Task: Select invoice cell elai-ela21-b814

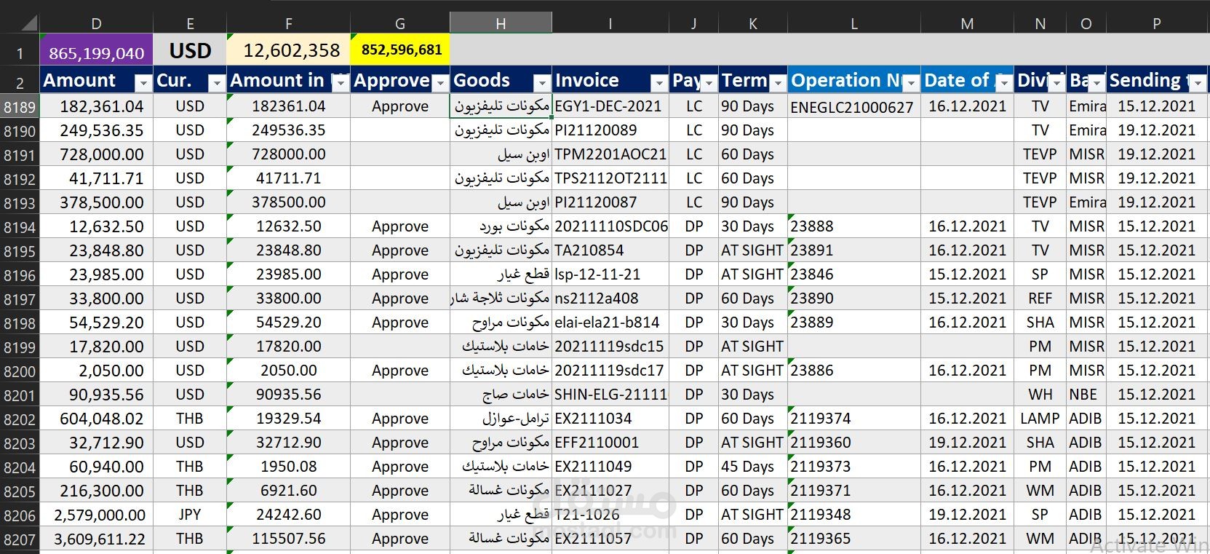Action: (610, 322)
